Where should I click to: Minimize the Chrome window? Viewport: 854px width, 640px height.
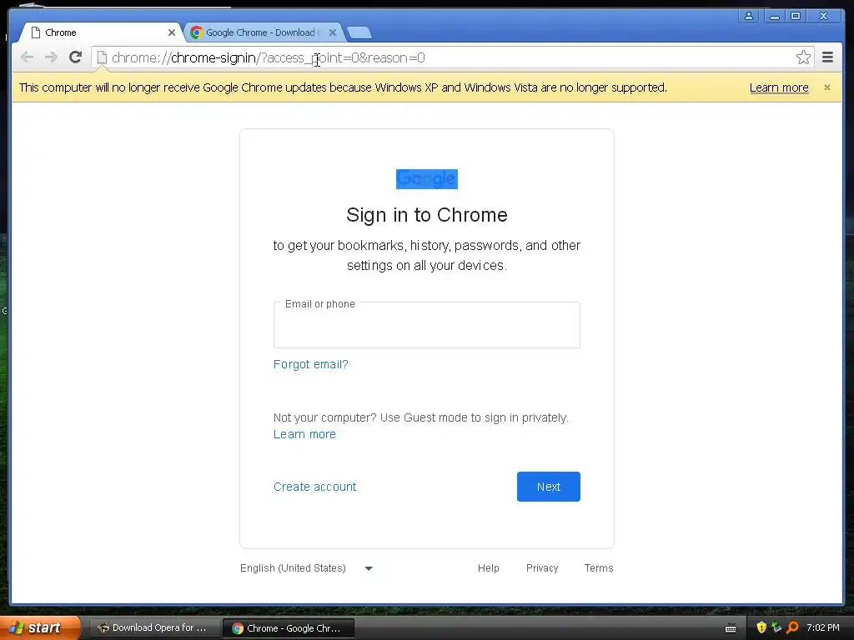click(774, 16)
